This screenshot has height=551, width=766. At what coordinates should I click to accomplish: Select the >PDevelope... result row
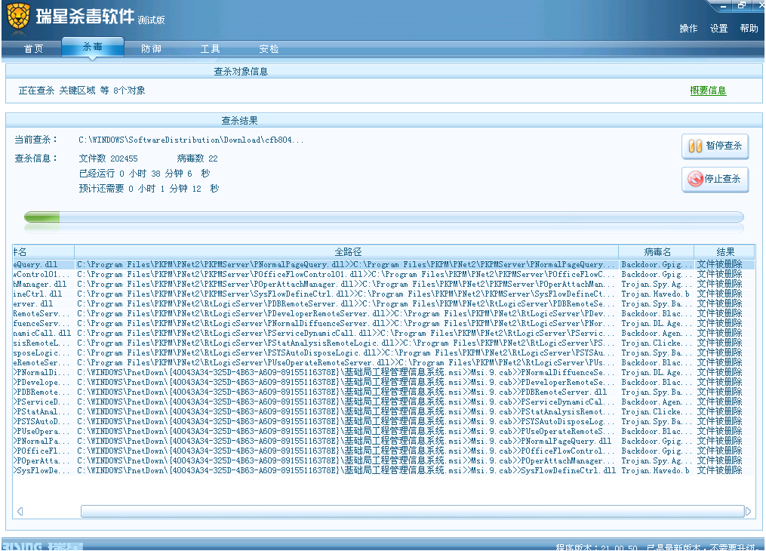tap(384, 382)
